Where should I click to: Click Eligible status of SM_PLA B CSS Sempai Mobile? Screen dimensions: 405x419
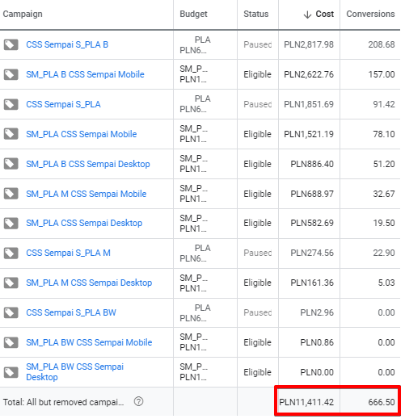[257, 74]
